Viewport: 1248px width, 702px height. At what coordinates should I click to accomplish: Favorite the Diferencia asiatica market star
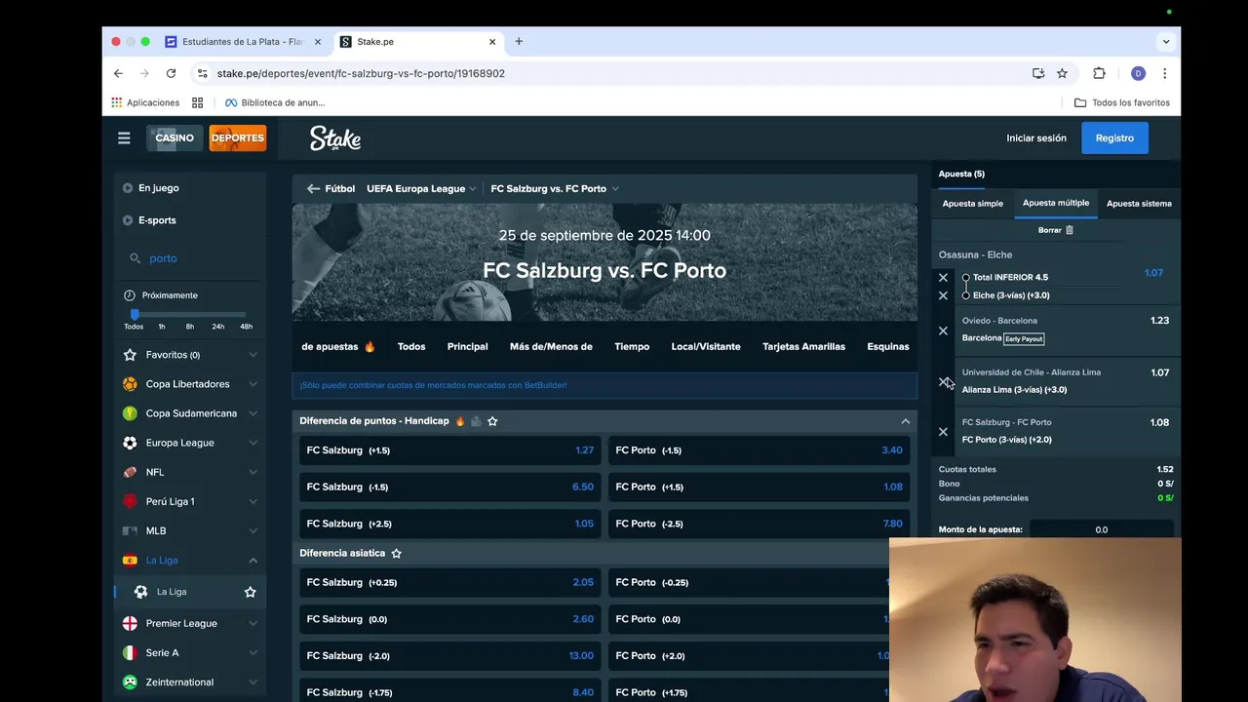pos(396,553)
